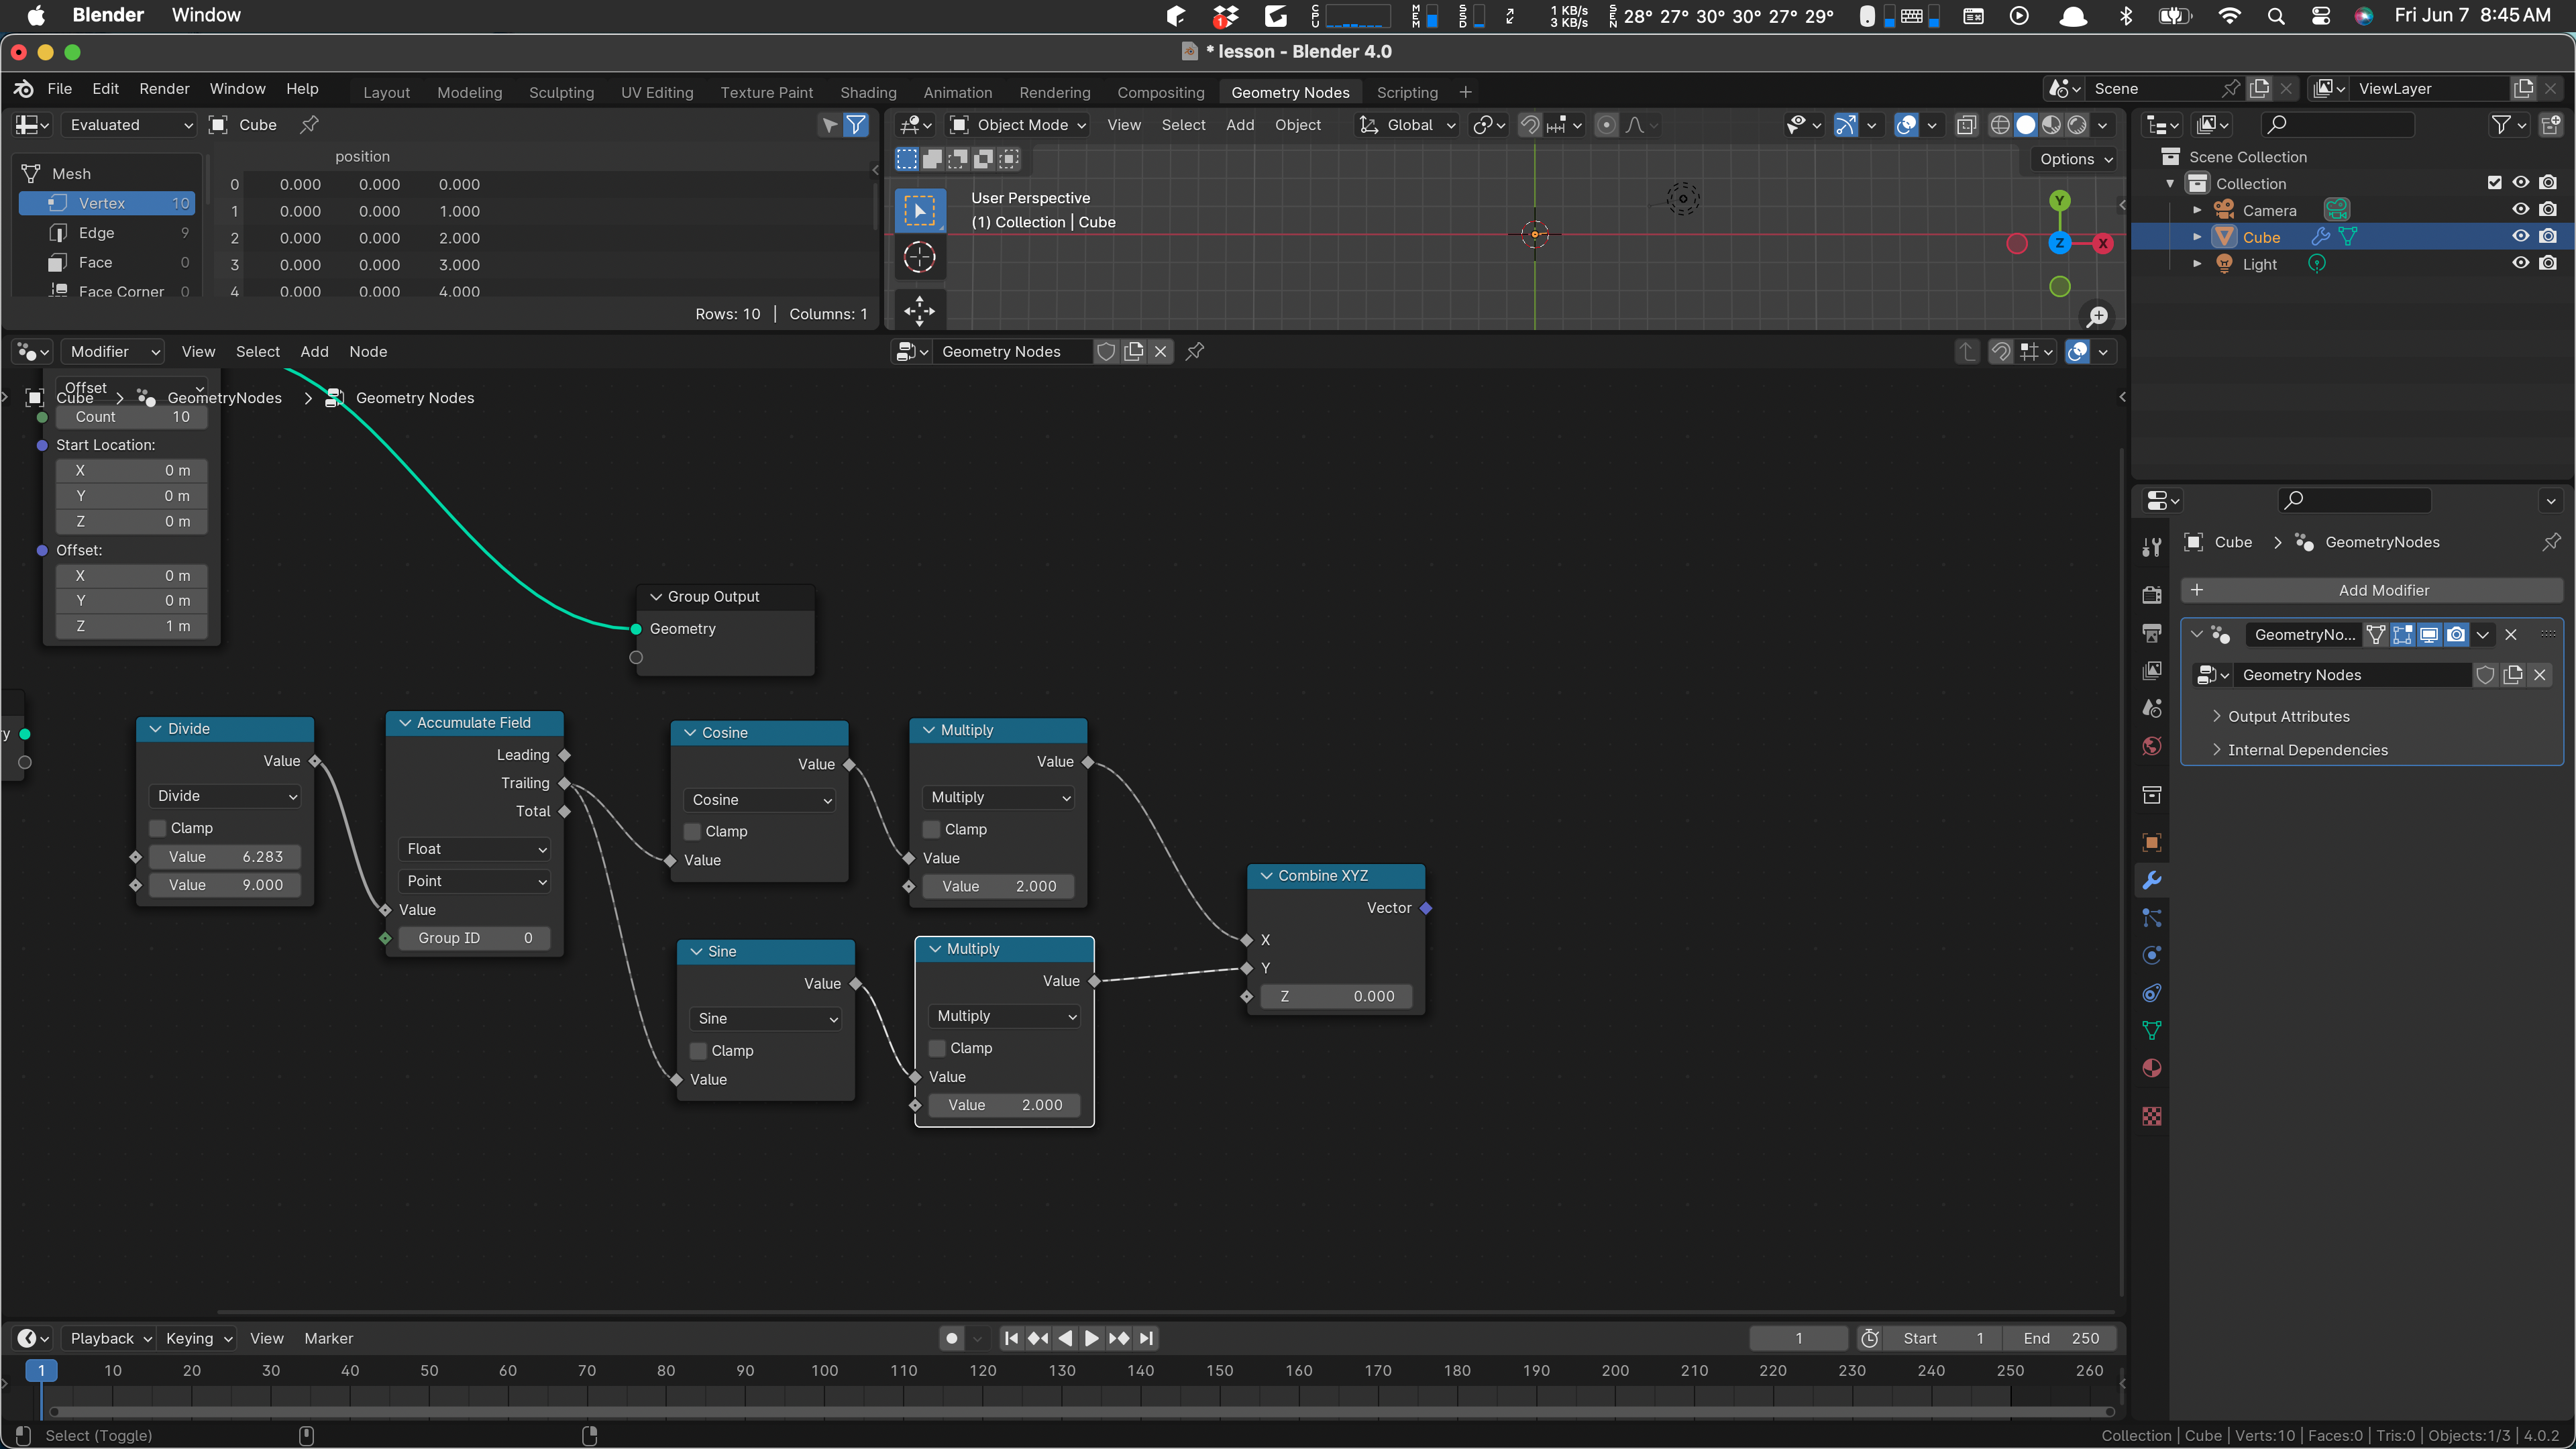This screenshot has height=1449, width=2576.
Task: Duplicate the Geometry Nodes tree in node header
Action: click(1134, 351)
